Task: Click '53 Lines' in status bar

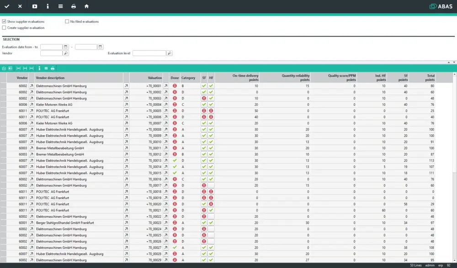Action: pyautogui.click(x=415, y=265)
